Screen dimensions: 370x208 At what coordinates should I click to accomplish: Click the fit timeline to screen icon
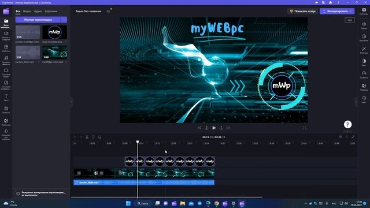[x=353, y=137]
